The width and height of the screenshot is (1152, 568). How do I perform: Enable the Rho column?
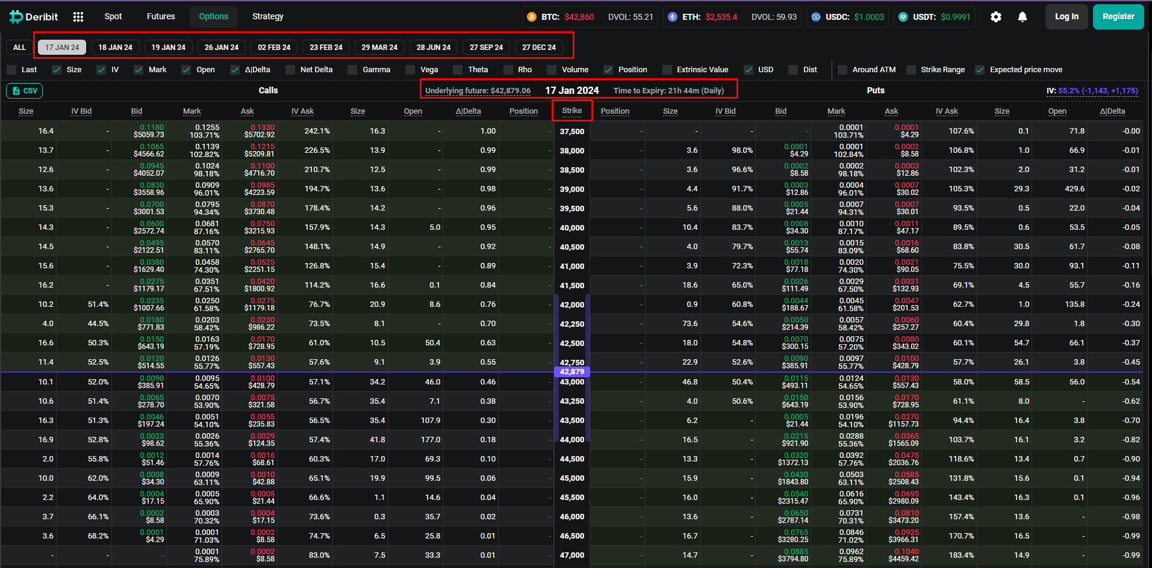click(x=508, y=70)
